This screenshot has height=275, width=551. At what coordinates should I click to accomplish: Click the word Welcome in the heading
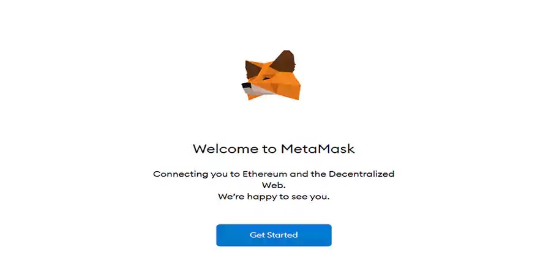pos(225,148)
